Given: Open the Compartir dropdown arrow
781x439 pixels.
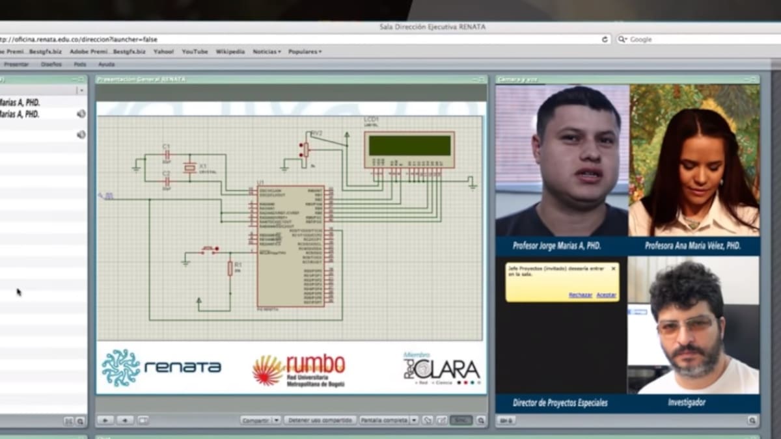Looking at the screenshot, I should pos(277,421).
